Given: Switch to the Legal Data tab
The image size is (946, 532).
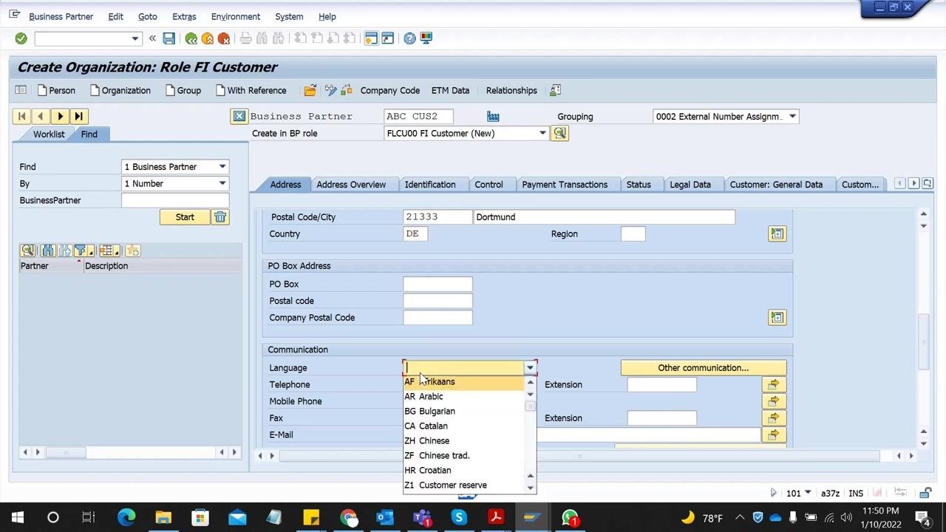Looking at the screenshot, I should point(690,185).
